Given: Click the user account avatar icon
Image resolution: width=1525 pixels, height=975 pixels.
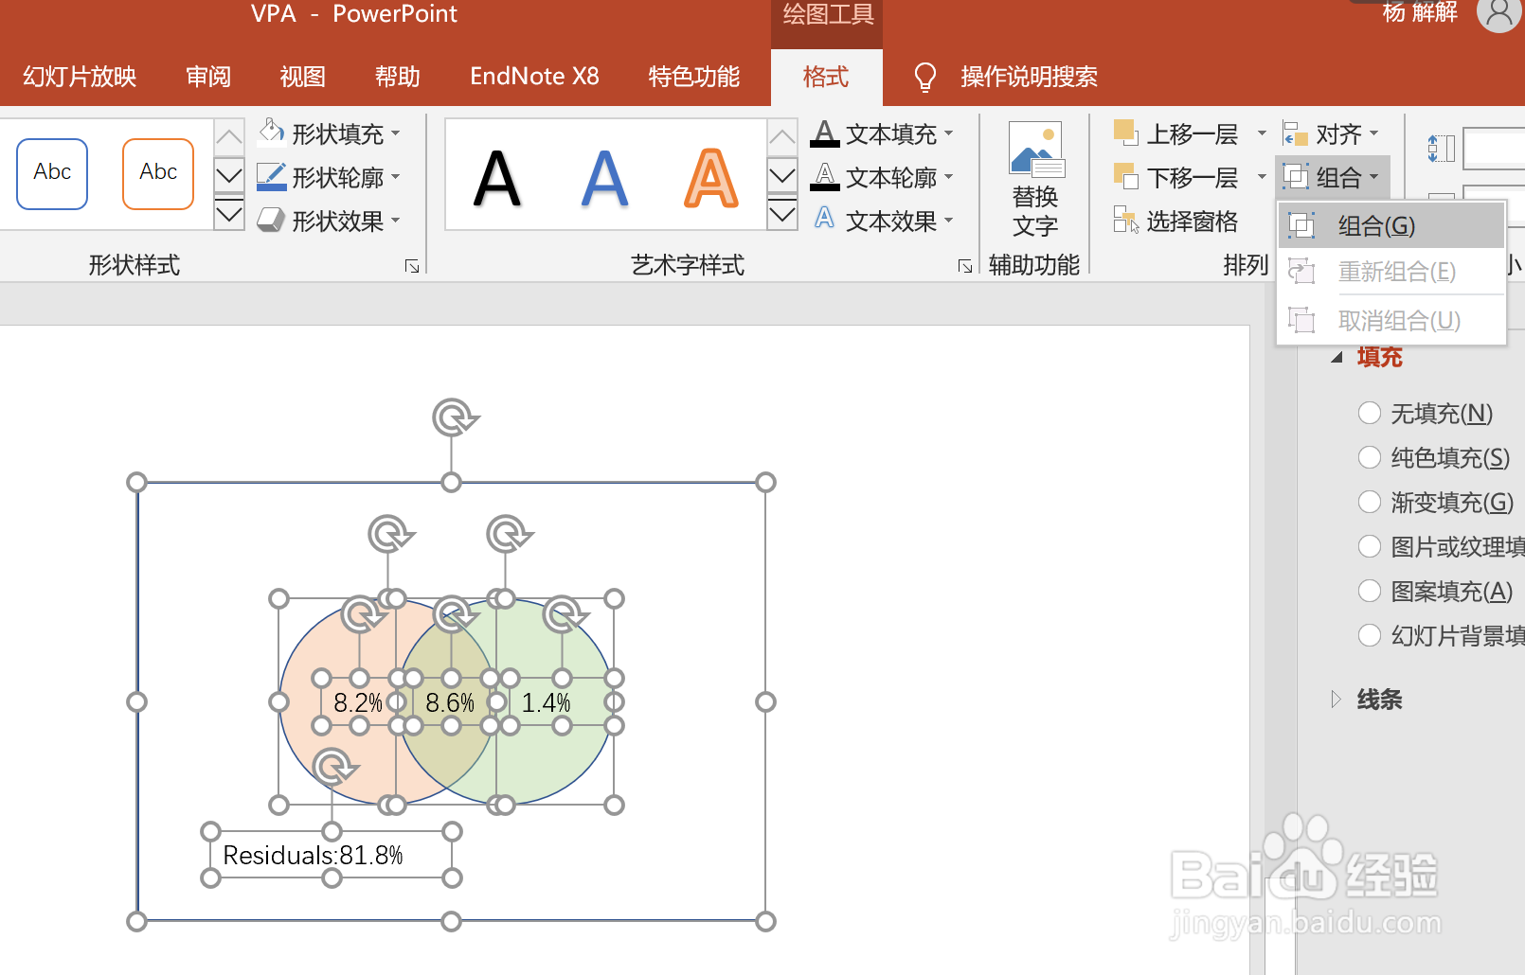Looking at the screenshot, I should tap(1498, 12).
